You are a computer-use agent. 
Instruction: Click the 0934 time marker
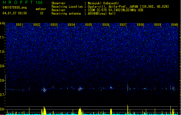pos(71,25)
